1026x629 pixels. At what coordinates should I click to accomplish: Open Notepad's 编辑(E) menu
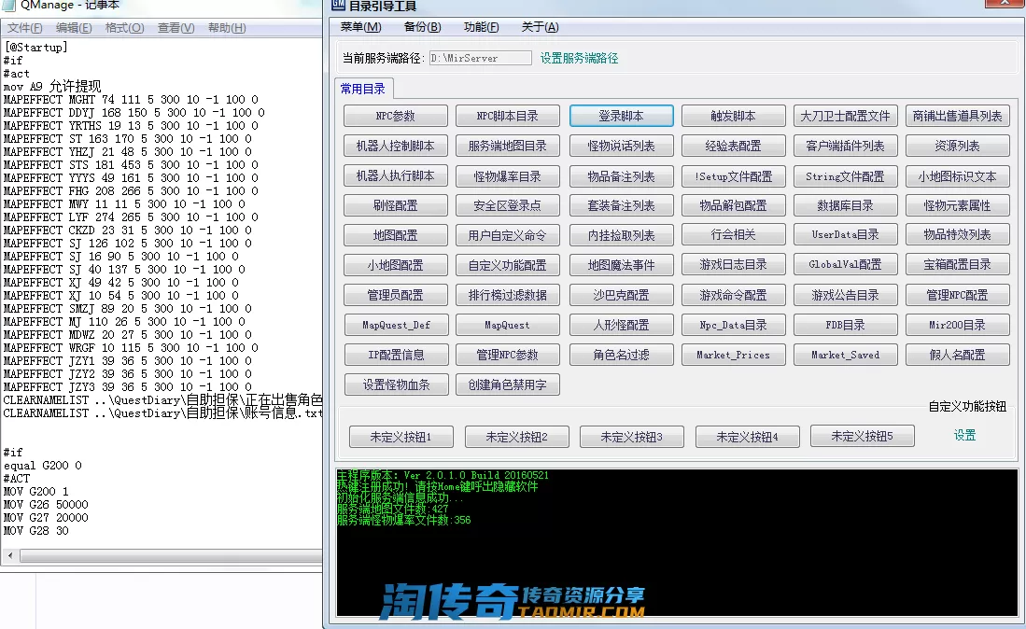(74, 27)
